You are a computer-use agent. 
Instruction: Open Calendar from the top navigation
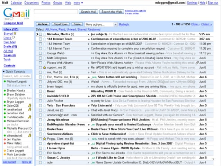point(16,3)
